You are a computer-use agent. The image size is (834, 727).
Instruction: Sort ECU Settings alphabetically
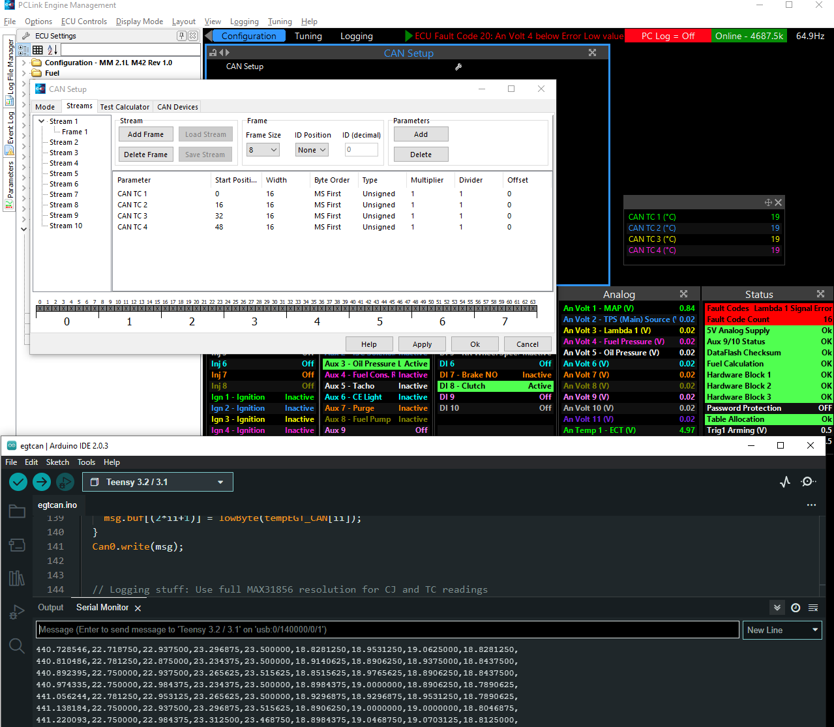pyautogui.click(x=53, y=50)
